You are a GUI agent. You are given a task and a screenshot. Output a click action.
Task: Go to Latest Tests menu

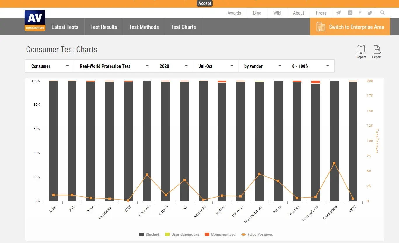click(65, 27)
